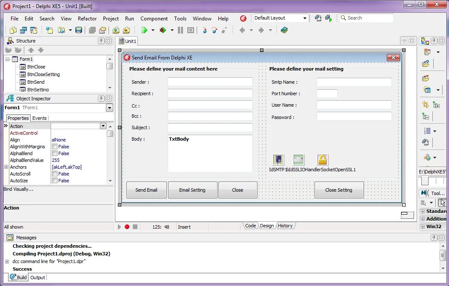Move item up in Structure panel
This screenshot has height=286, width=449.
pos(31,50)
